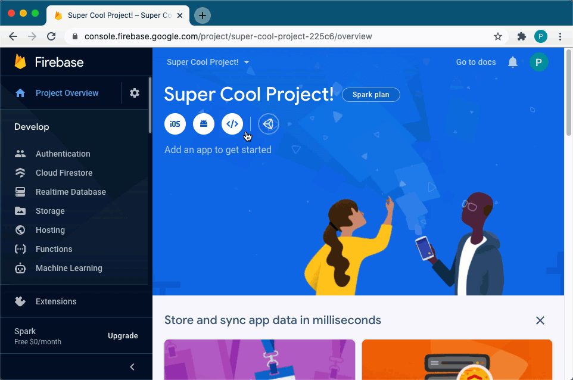Click the page vertical scrollbar
This screenshot has height=380, width=573.
(x=569, y=93)
